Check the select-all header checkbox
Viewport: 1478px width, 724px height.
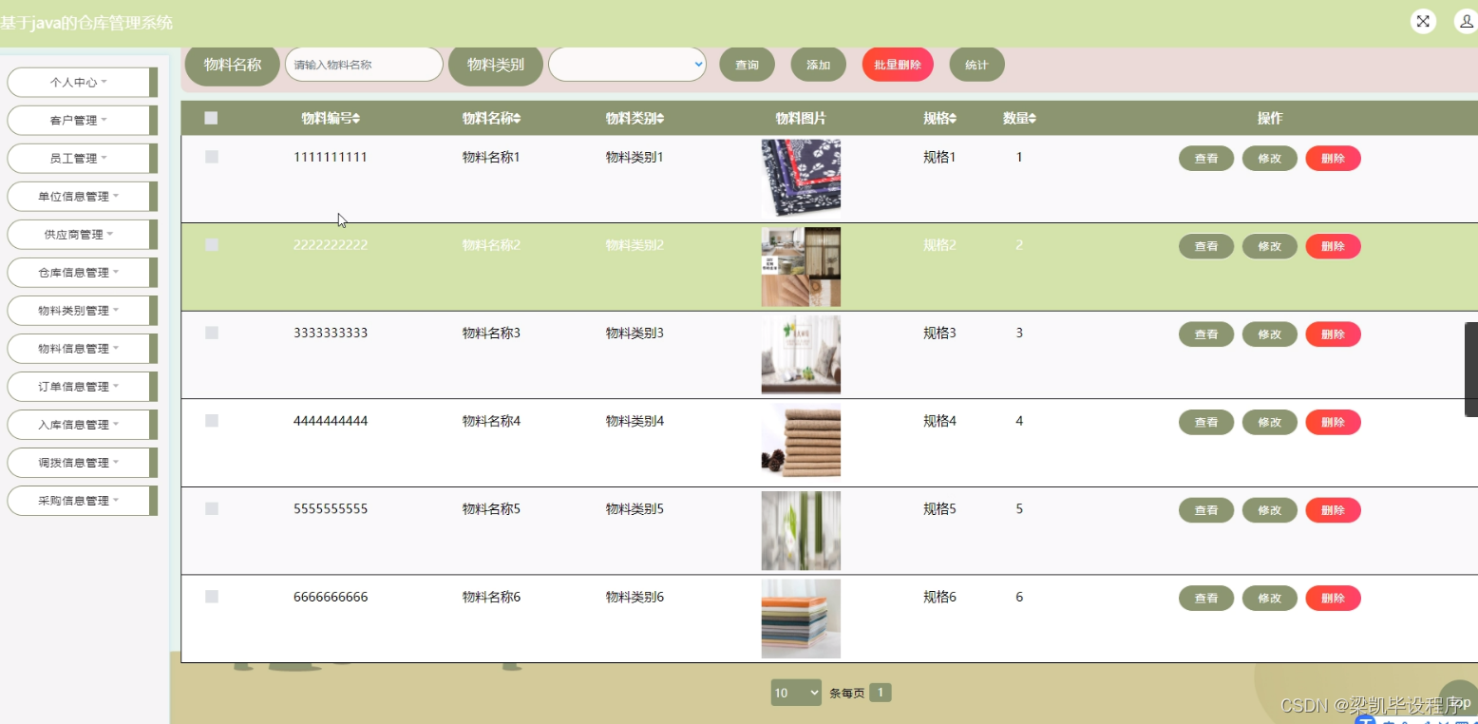[x=211, y=118]
